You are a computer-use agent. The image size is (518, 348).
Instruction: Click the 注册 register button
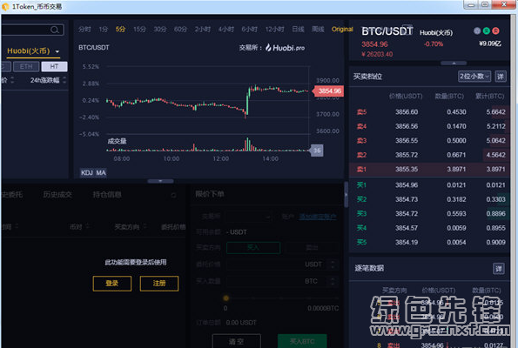pos(159,284)
